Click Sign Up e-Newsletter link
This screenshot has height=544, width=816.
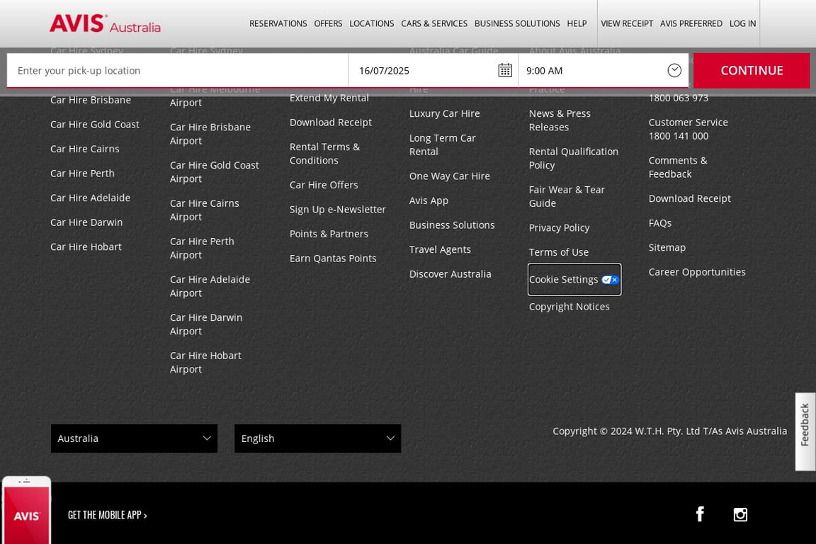point(338,209)
